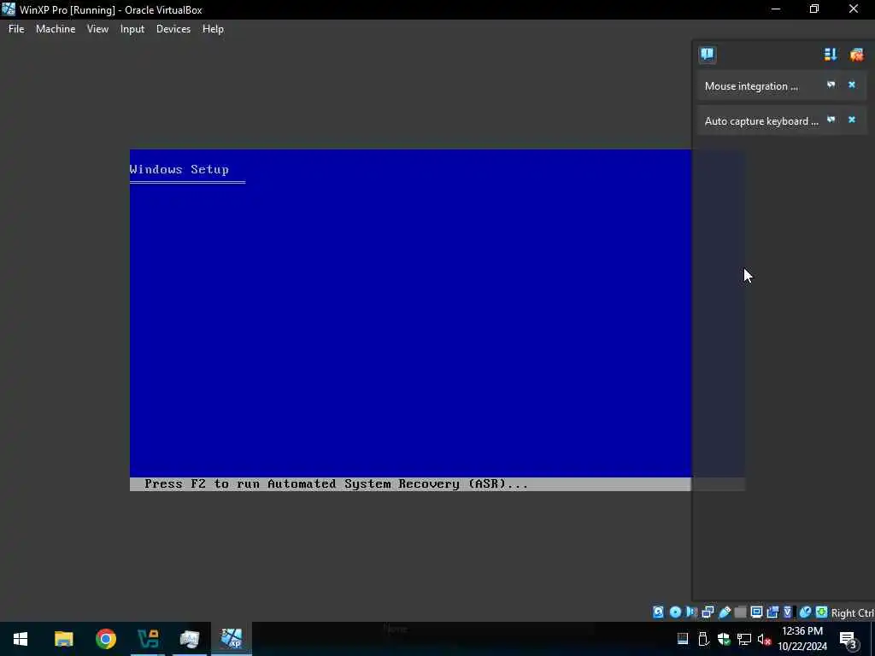Click the recording status icon
The width and height of the screenshot is (875, 656).
[x=772, y=612]
